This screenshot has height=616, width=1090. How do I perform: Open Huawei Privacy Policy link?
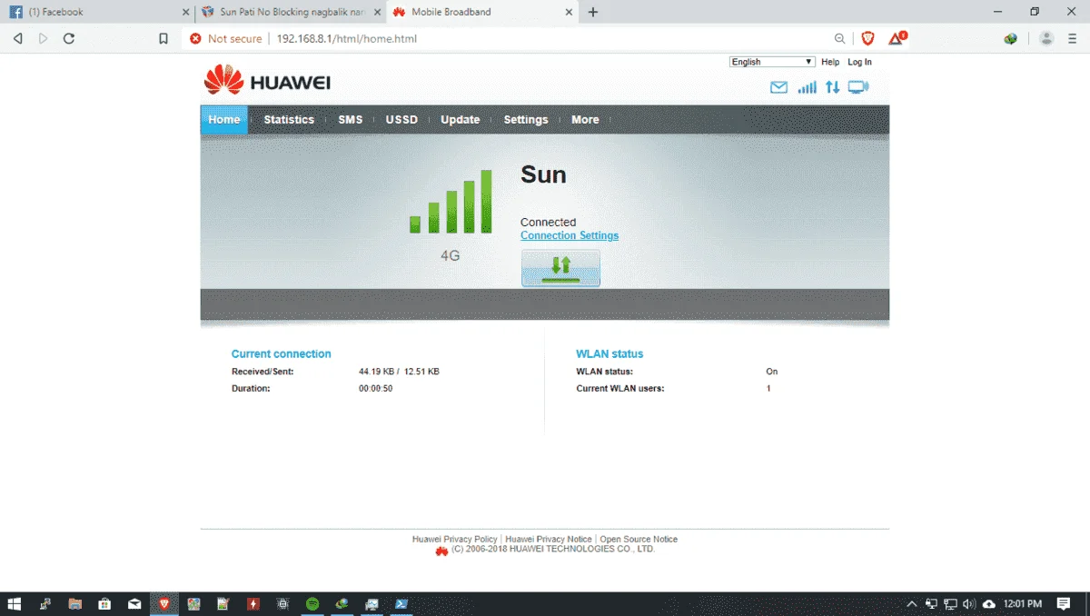pos(454,539)
